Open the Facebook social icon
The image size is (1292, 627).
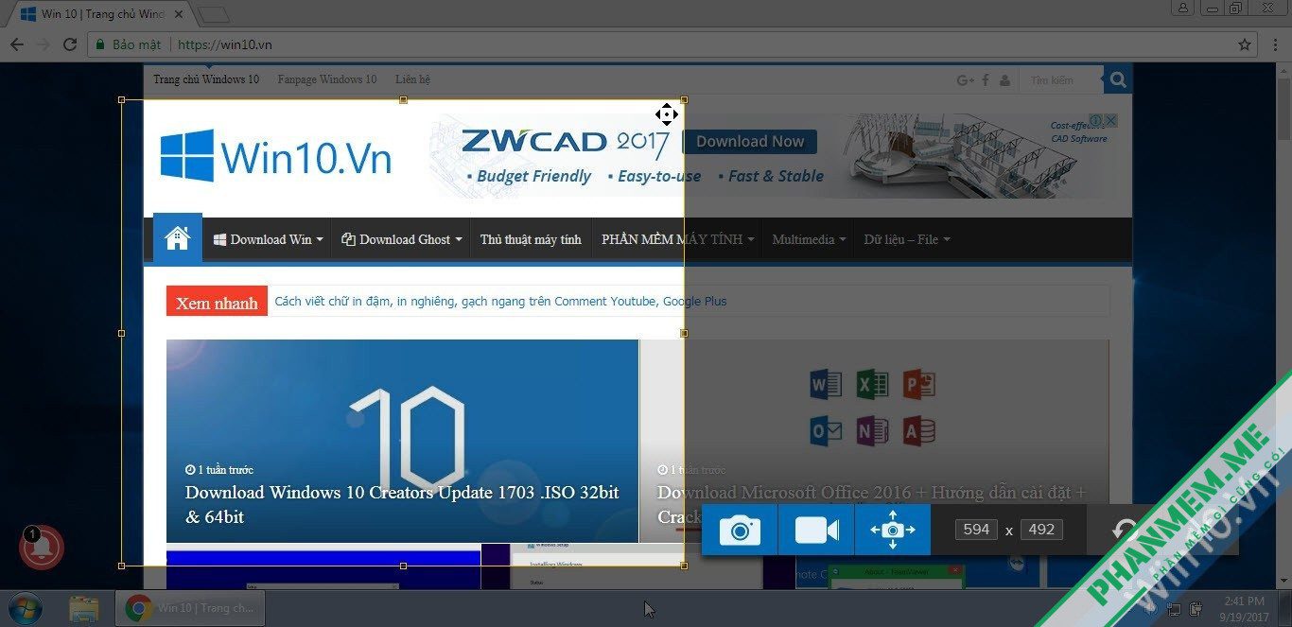(986, 80)
